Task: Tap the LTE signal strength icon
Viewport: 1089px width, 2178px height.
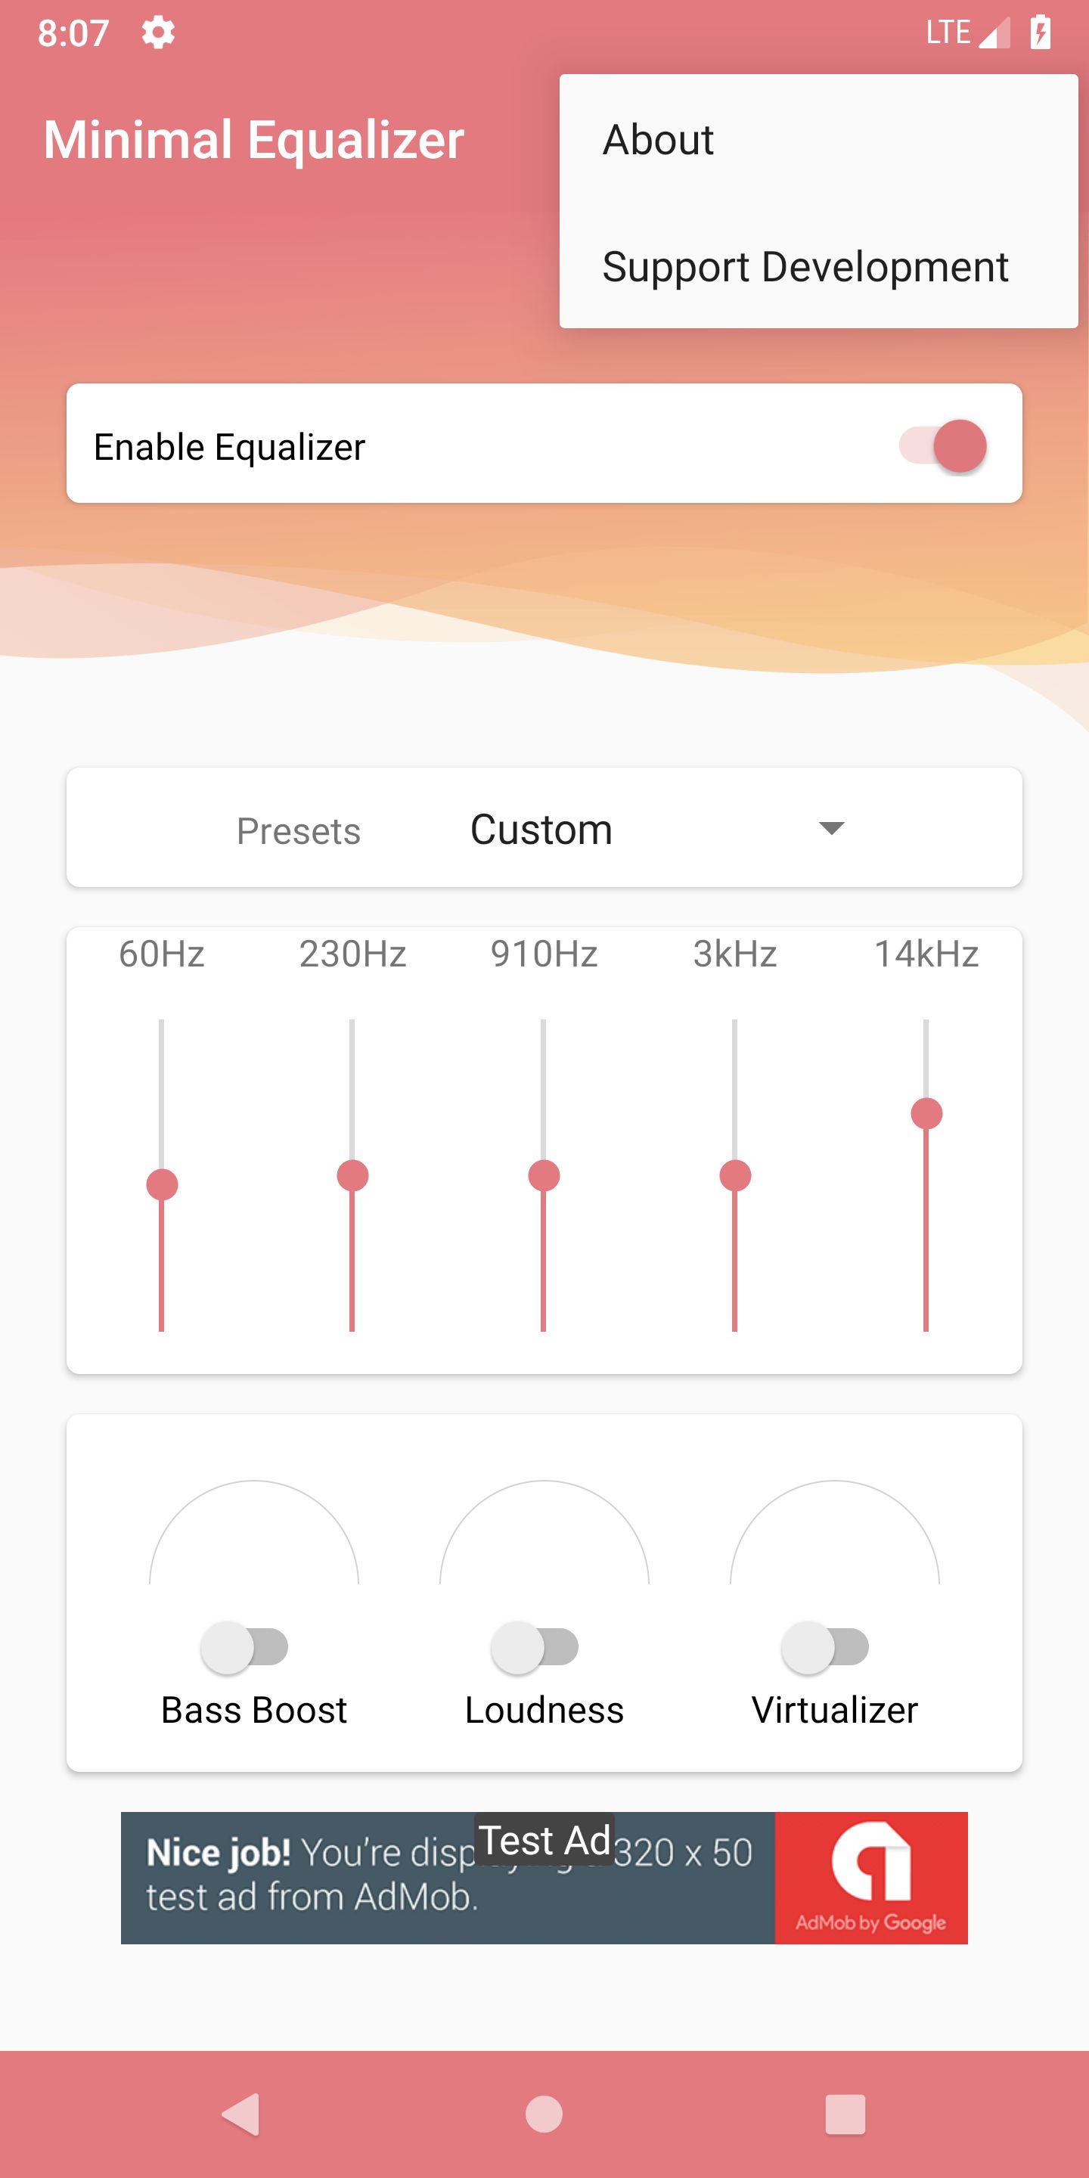Action: (994, 33)
